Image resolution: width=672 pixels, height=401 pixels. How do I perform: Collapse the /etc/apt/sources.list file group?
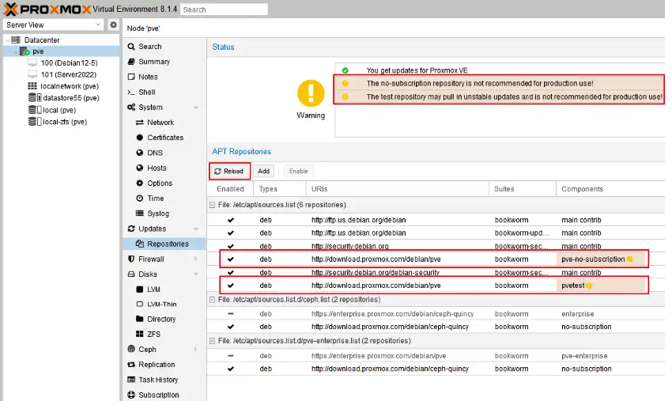[x=212, y=205]
